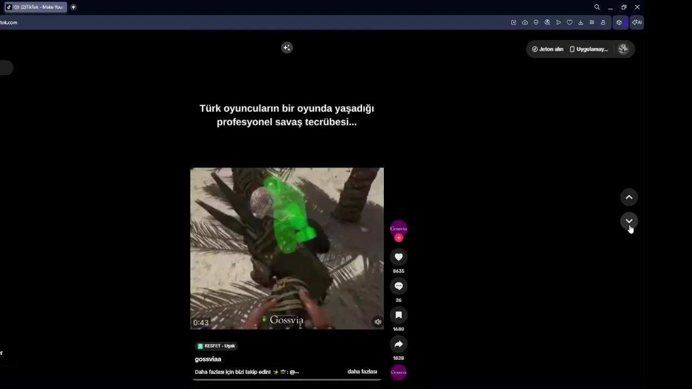Open browser bookmarks heart icon

click(x=569, y=22)
